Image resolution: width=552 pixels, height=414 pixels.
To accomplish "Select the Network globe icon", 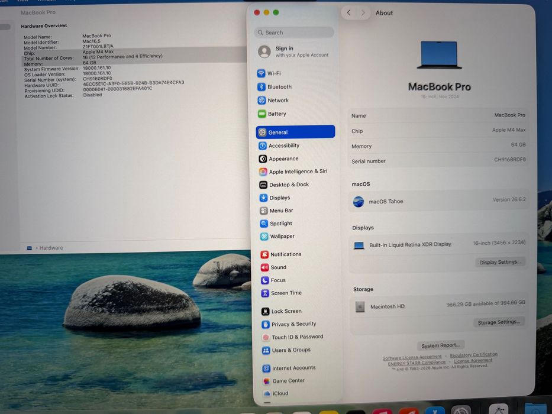I will pyautogui.click(x=262, y=101).
